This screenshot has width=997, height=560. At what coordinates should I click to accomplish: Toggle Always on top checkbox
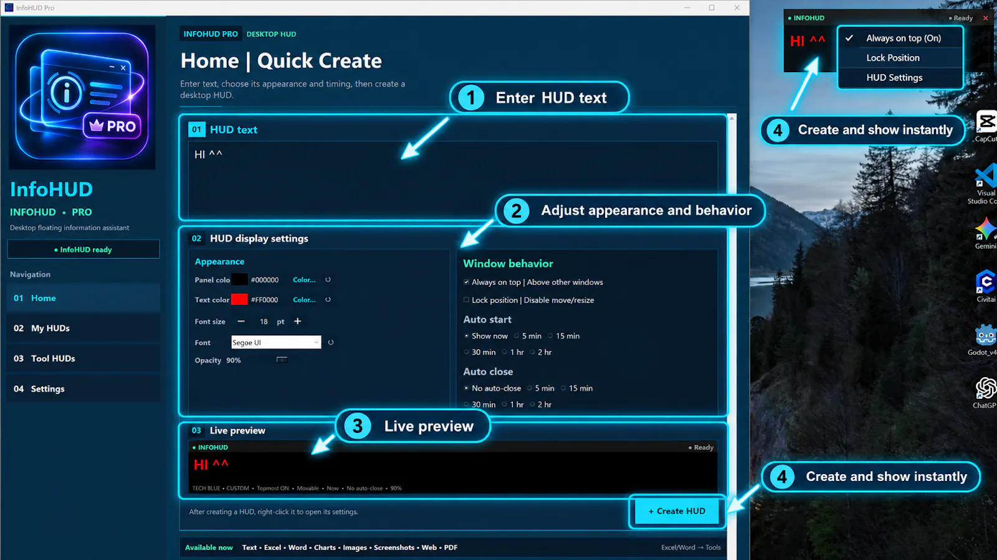coord(466,282)
